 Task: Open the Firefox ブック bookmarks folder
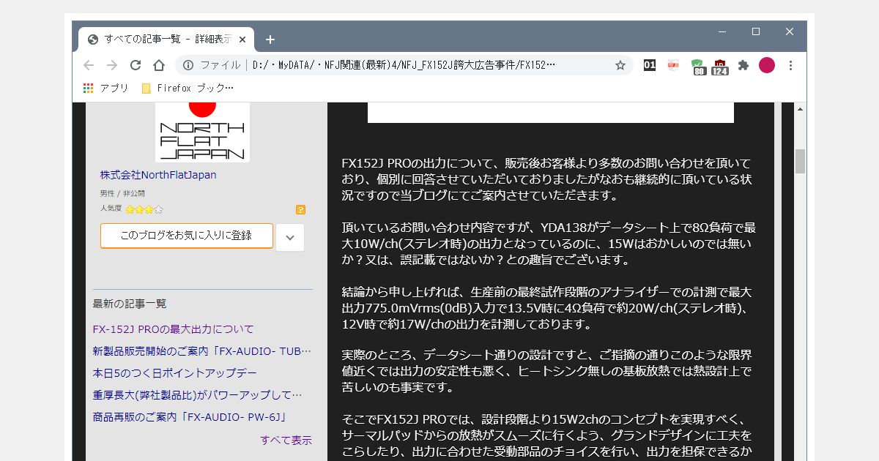click(188, 88)
